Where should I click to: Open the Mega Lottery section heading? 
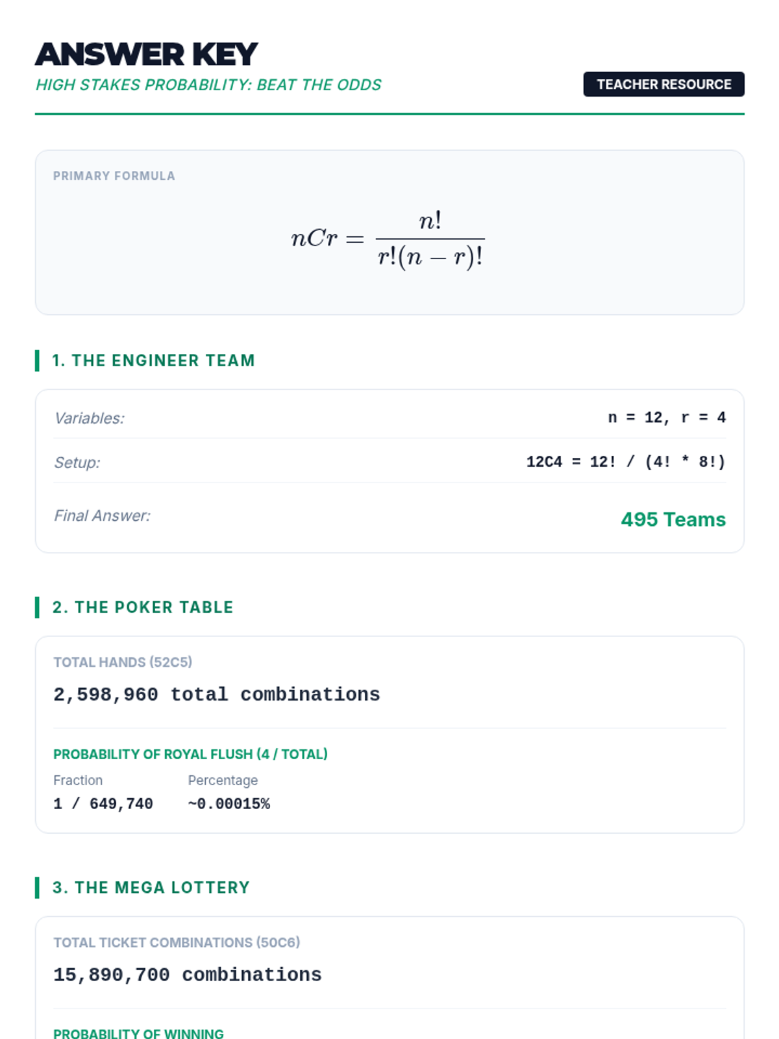coord(151,888)
